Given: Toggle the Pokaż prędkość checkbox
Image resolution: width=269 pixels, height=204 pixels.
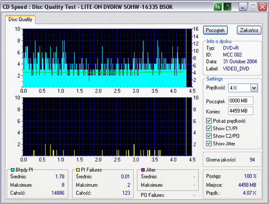Looking at the screenshot, I should 209,121.
